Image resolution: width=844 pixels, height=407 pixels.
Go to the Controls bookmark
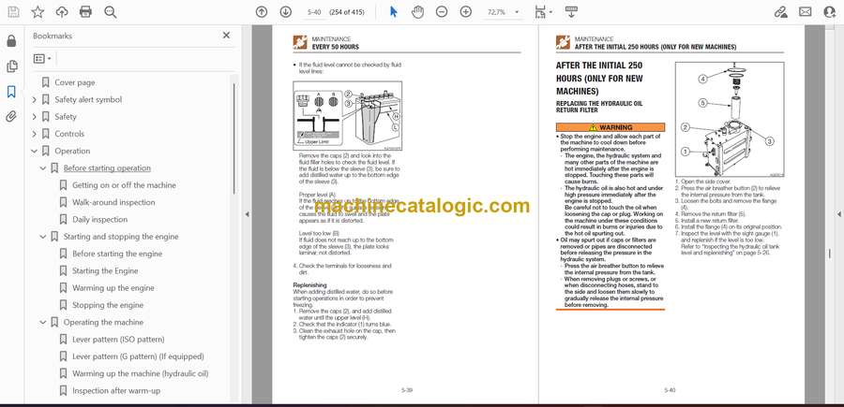(x=69, y=134)
